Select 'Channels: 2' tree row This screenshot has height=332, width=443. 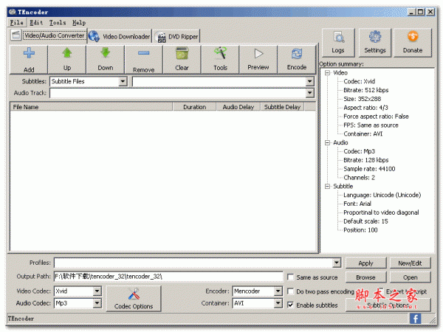(359, 178)
